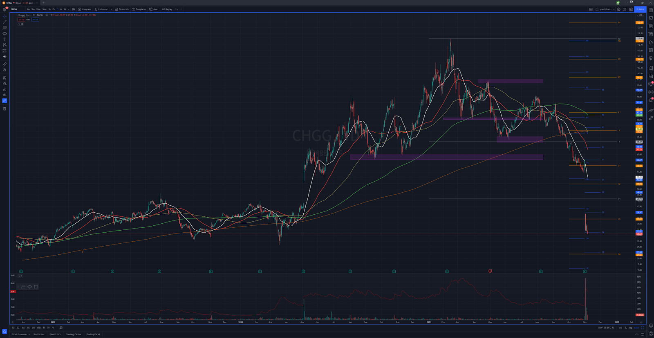Open the streams broadcast icon
Screen dimensions: 654x338
(x=651, y=92)
